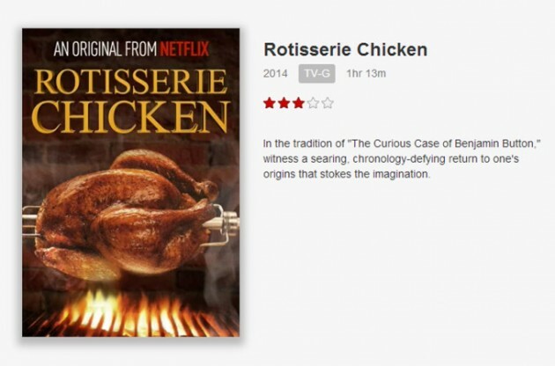Click the rotisserie spit handle on poster
This screenshot has height=366, width=555.
pyautogui.click(x=228, y=223)
